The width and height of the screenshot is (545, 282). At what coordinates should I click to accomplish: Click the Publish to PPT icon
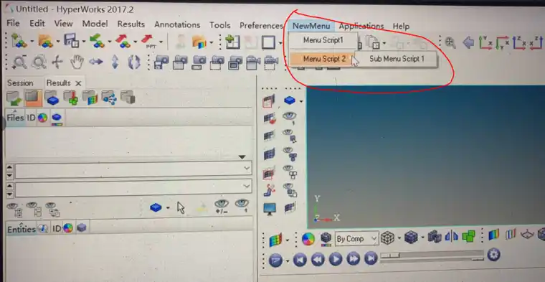(148, 42)
